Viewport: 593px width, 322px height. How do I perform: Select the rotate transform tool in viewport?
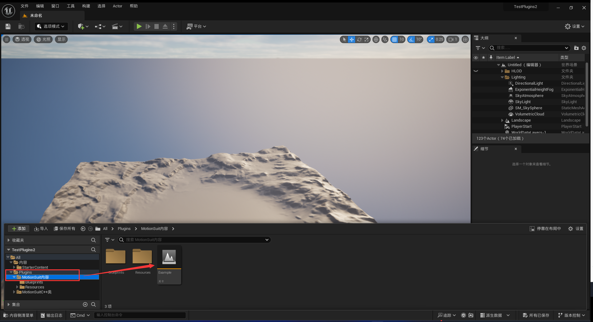click(359, 39)
